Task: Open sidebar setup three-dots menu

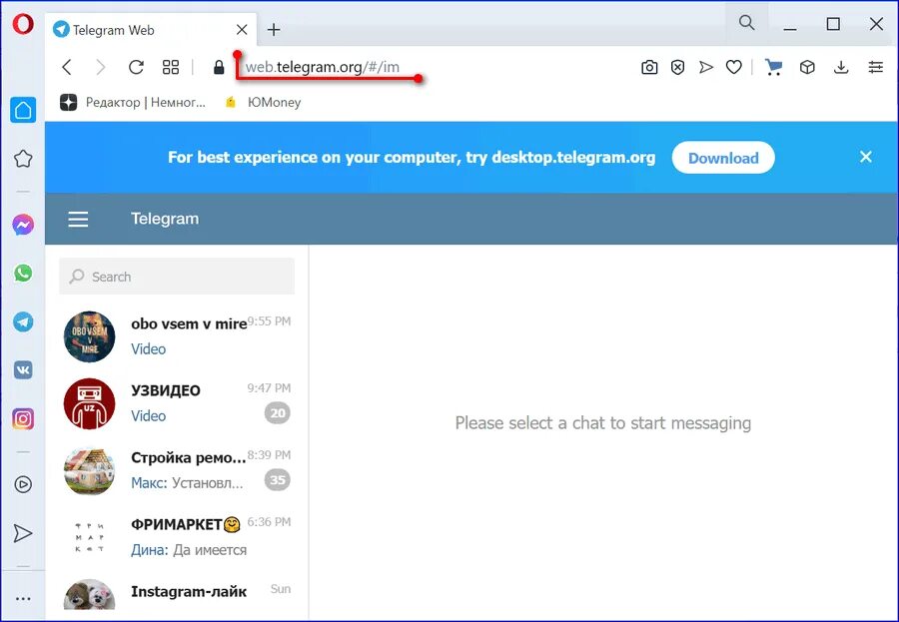Action: pyautogui.click(x=23, y=598)
